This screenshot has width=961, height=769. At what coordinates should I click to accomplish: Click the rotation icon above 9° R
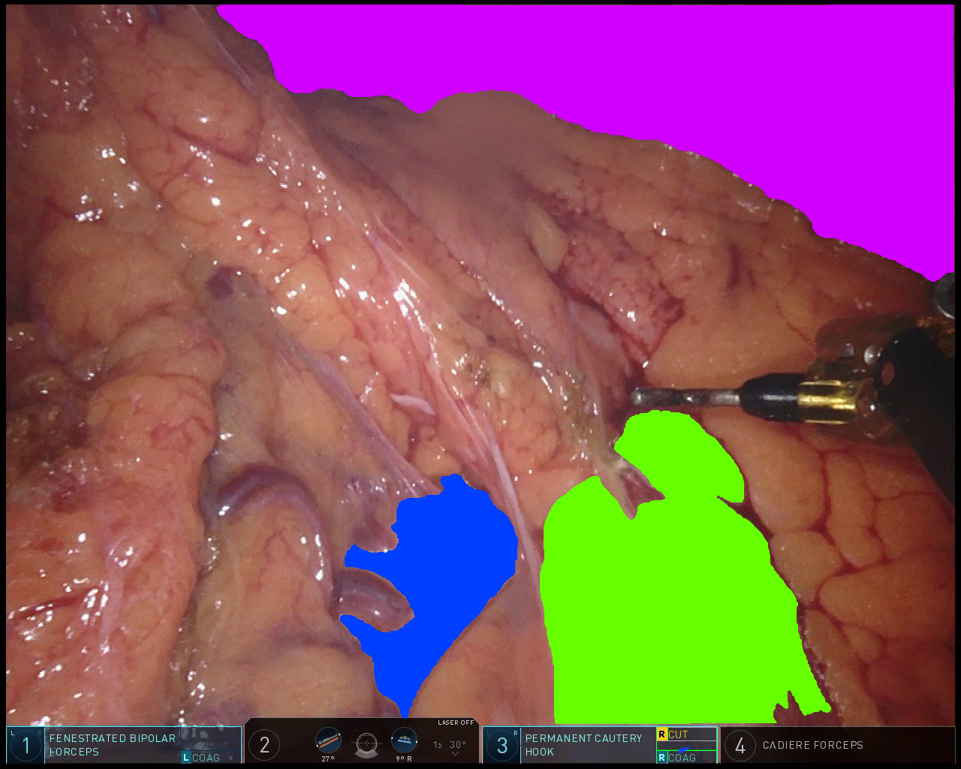point(404,740)
